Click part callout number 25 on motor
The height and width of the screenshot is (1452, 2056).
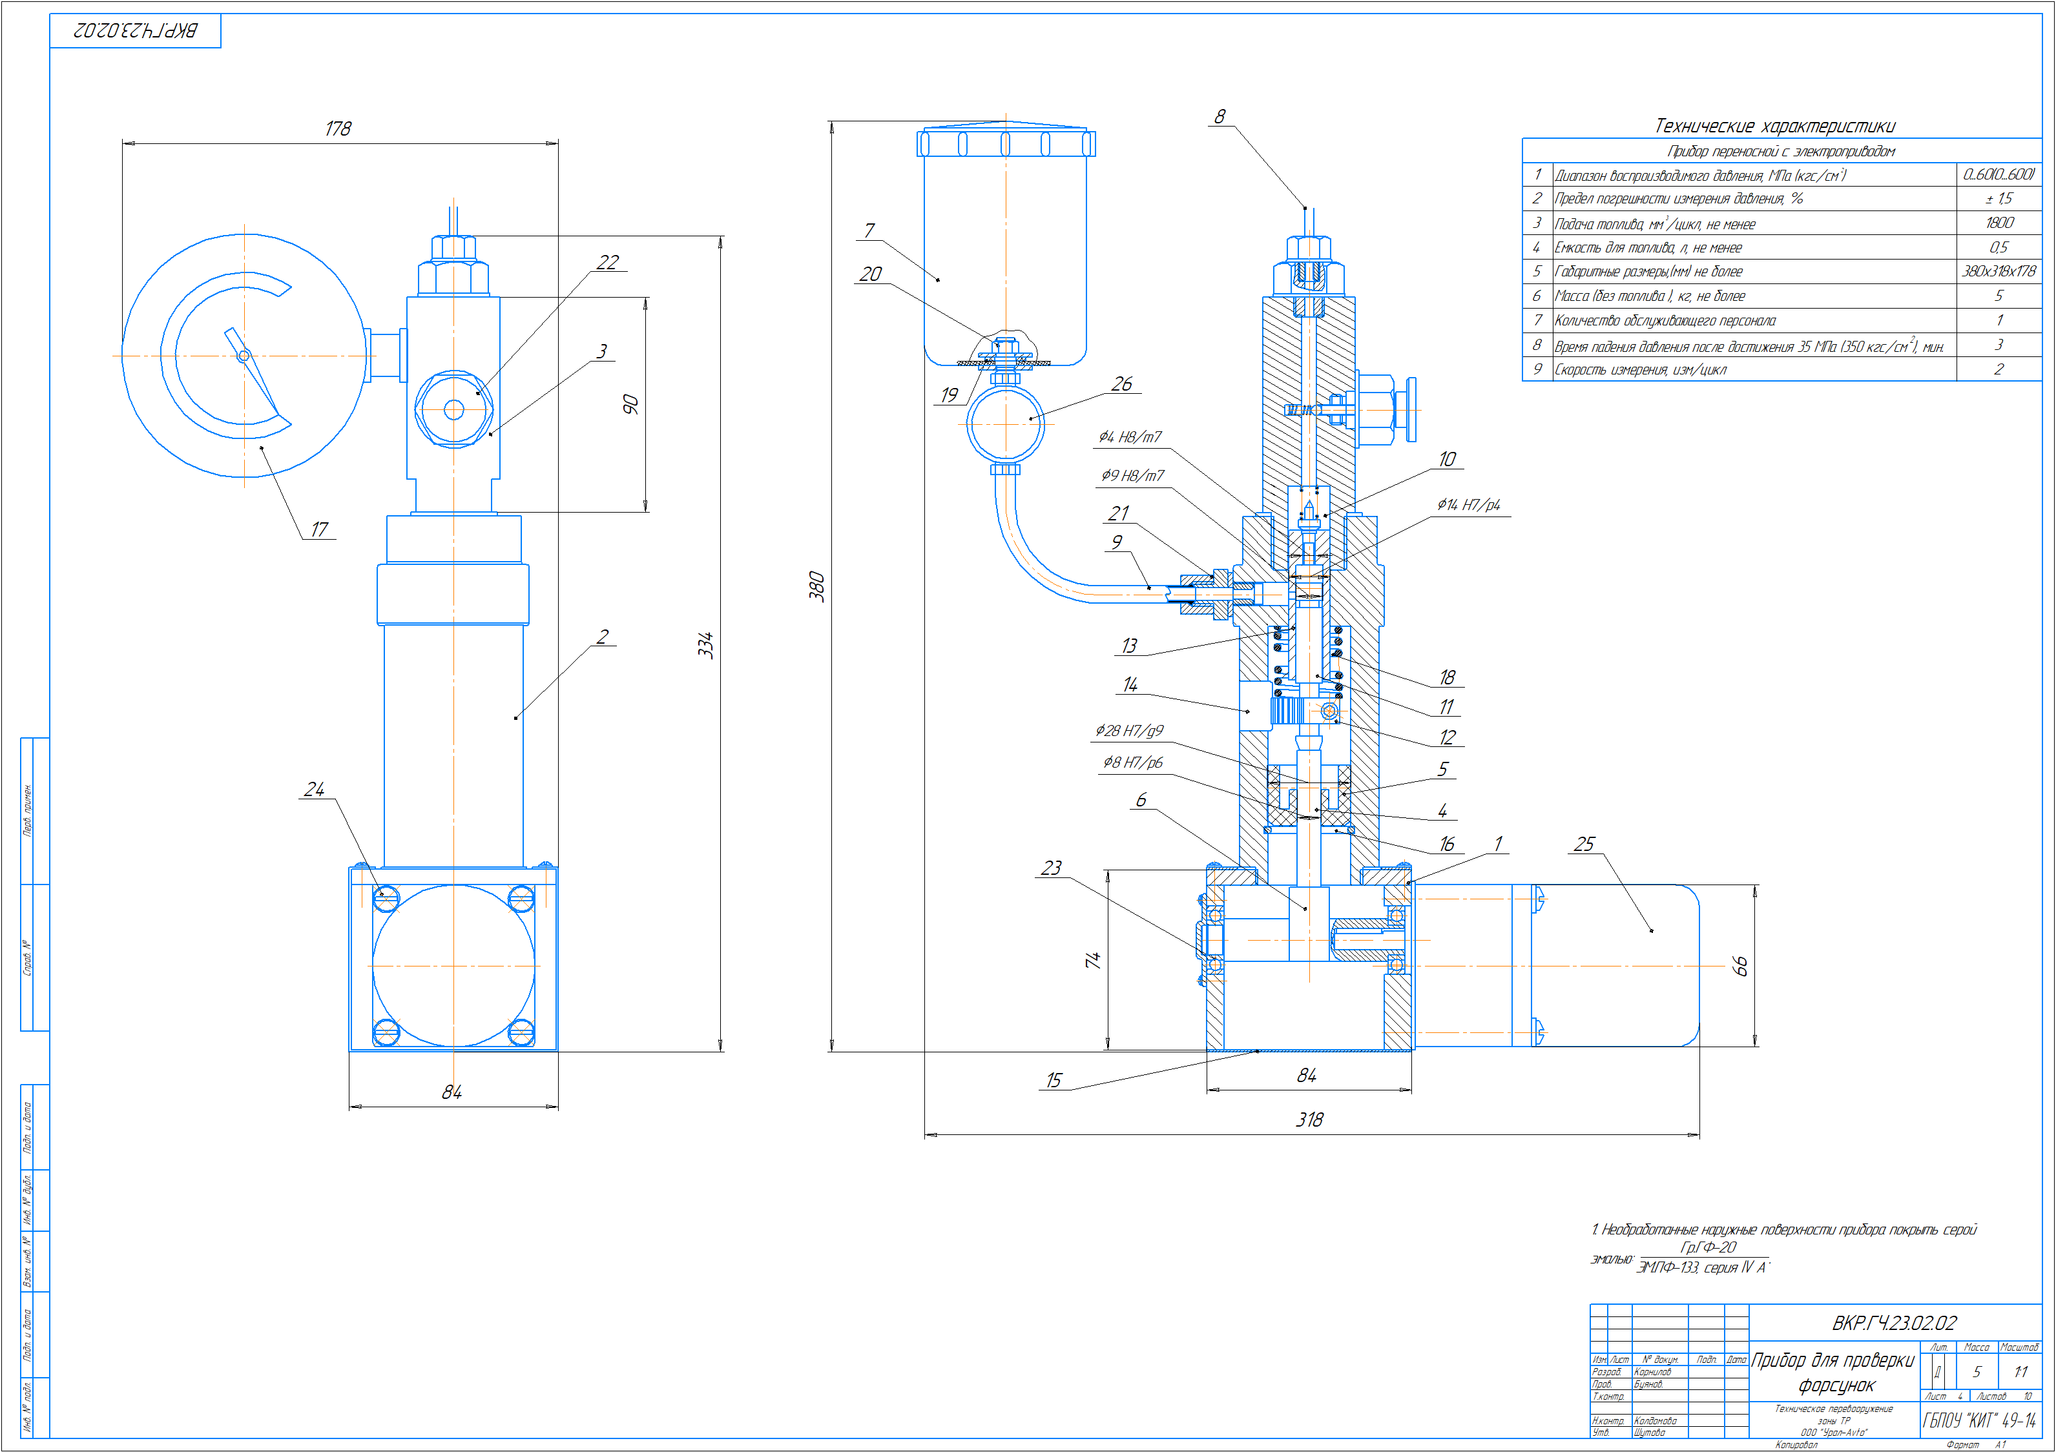point(1584,844)
